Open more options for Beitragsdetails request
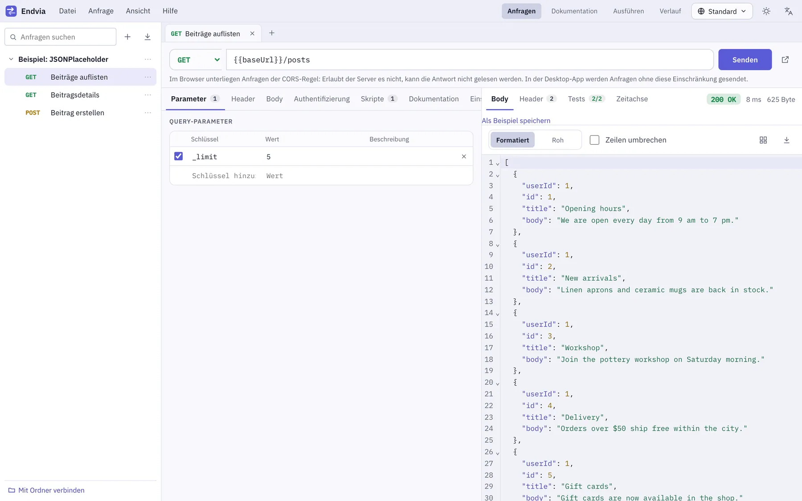Viewport: 802px width, 501px height. pyautogui.click(x=148, y=95)
